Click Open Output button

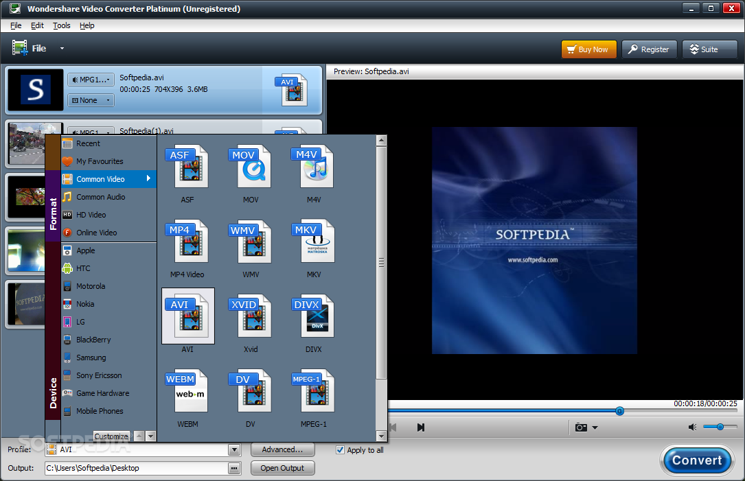click(x=282, y=468)
